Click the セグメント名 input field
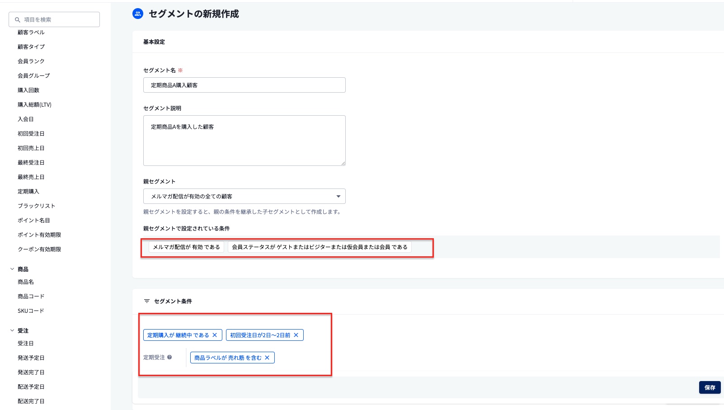 (x=244, y=85)
